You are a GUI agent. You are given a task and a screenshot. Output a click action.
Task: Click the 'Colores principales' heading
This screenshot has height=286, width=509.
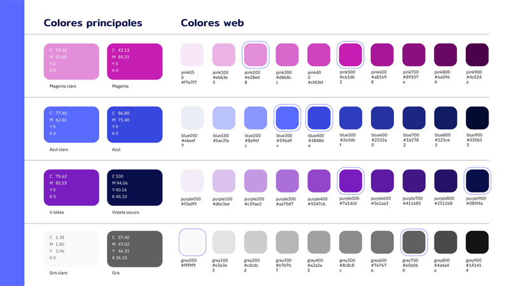click(x=93, y=23)
